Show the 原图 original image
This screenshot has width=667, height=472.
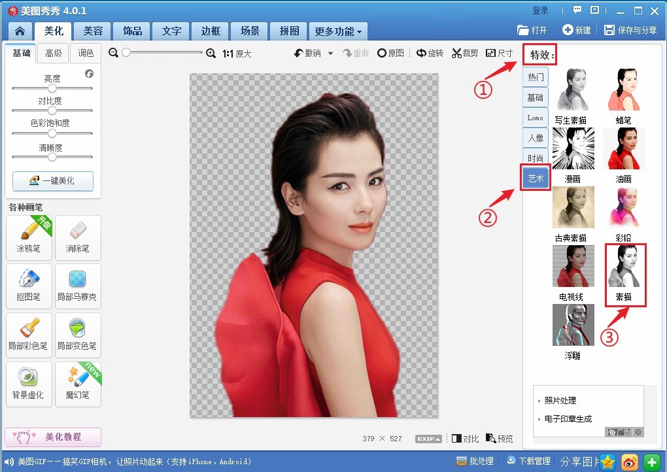(x=390, y=53)
